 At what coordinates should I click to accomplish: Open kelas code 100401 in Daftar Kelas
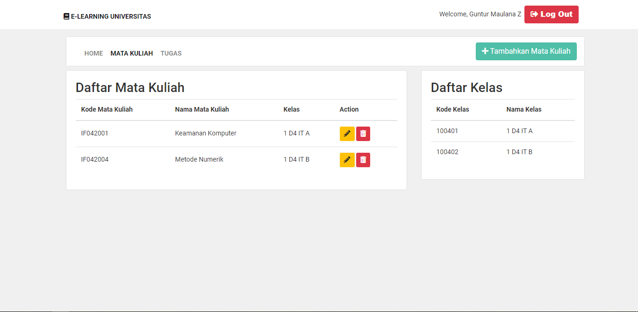[447, 131]
